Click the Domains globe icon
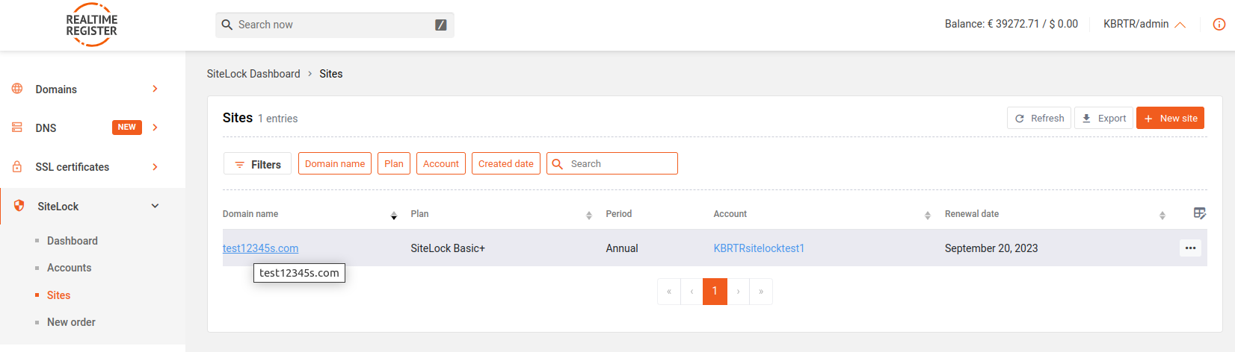 17,89
